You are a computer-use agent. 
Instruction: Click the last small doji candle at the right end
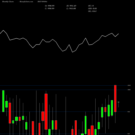pyautogui.click(x=119, y=102)
